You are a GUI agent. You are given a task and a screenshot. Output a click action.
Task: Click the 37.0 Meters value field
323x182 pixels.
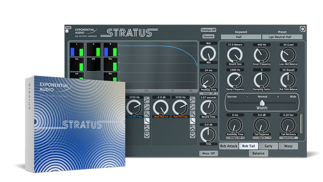pyautogui.click(x=235, y=44)
